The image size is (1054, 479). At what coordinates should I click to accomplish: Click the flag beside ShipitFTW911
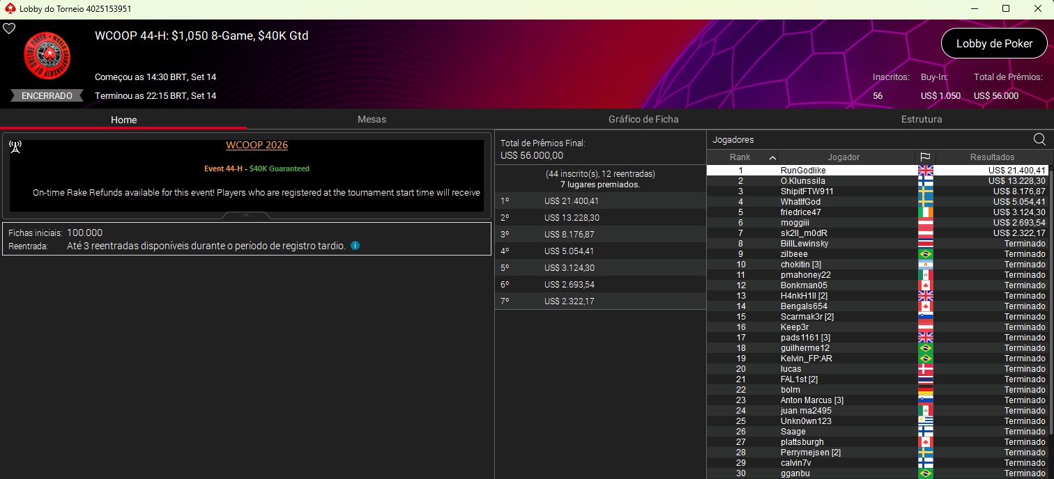click(925, 191)
